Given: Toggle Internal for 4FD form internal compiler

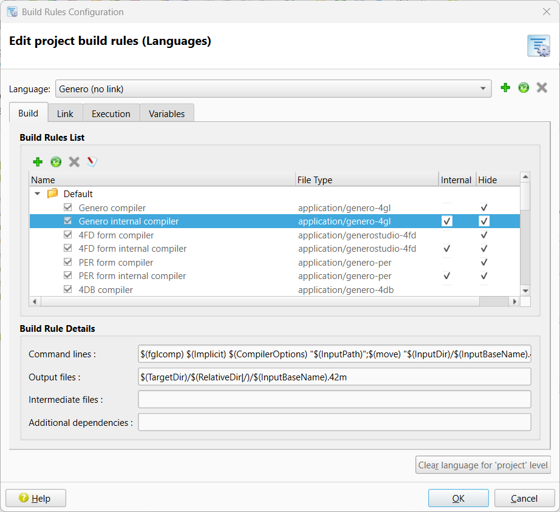Looking at the screenshot, I should (x=446, y=249).
